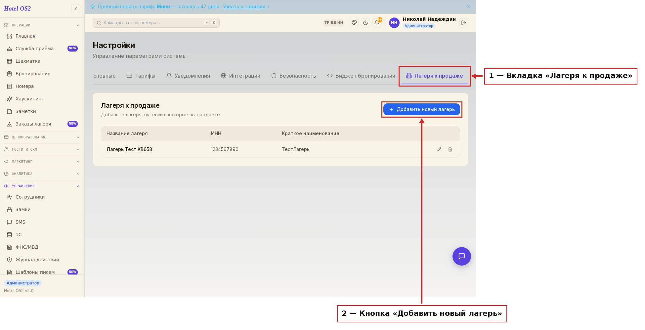Expand the ЦЕНООБРАЗОВАНИЕ group

pos(42,137)
